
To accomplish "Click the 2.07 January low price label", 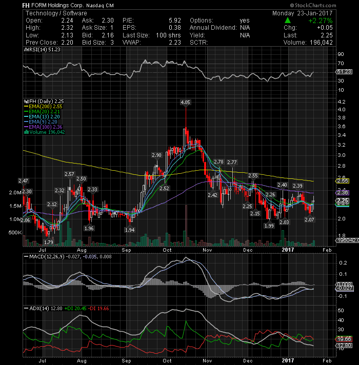I will point(309,219).
